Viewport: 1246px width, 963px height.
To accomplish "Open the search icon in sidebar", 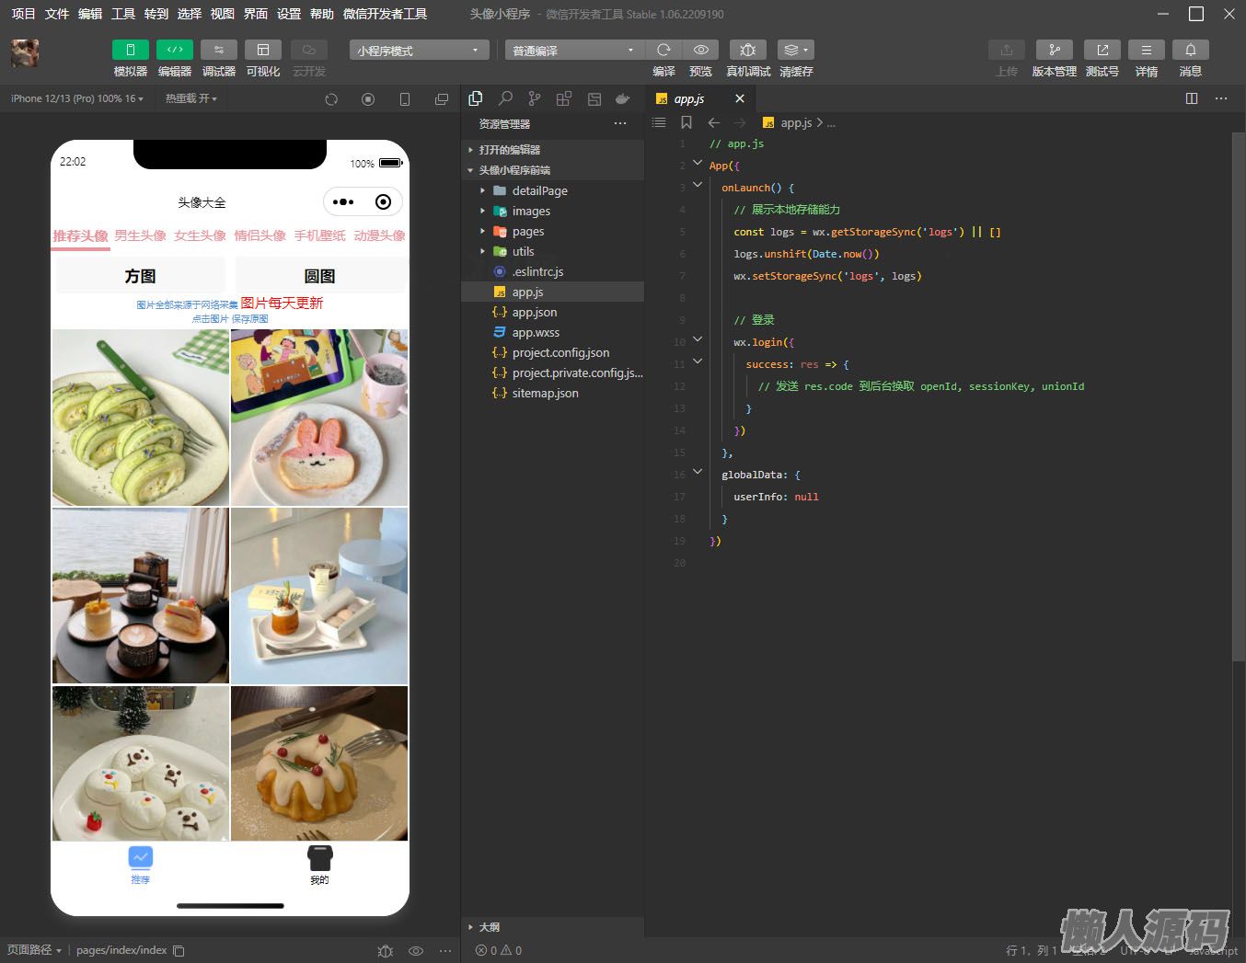I will tap(505, 98).
